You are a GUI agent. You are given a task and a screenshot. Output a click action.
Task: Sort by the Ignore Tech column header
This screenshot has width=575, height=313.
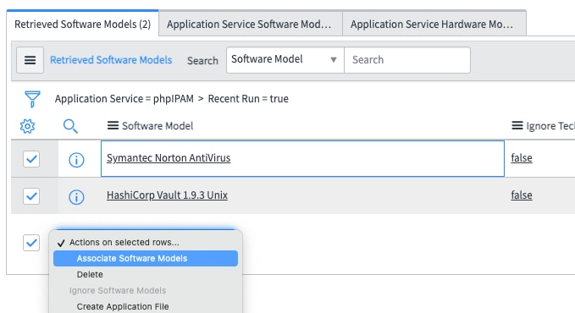550,126
